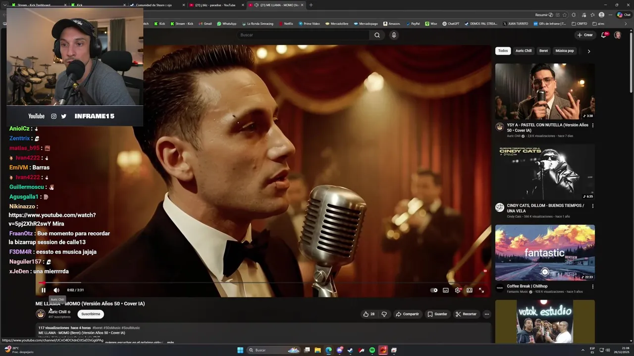Viewport: 634px width, 356px height.
Task: Select the Auric Chill filter chip
Action: 524,51
